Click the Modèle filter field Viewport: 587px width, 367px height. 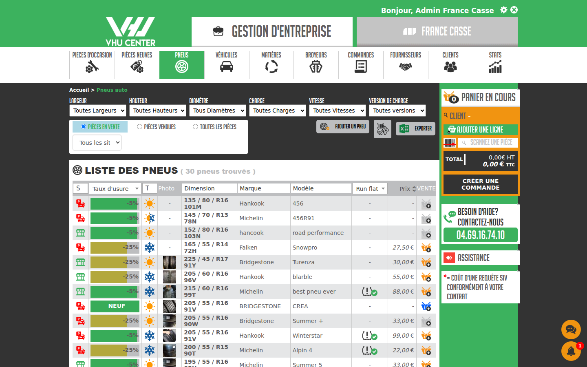321,188
